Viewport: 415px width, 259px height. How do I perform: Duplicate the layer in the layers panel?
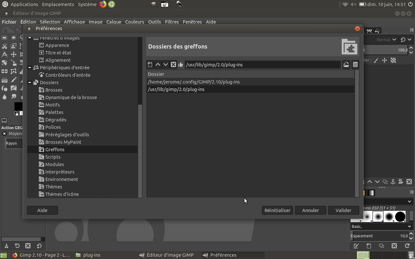[x=385, y=182]
